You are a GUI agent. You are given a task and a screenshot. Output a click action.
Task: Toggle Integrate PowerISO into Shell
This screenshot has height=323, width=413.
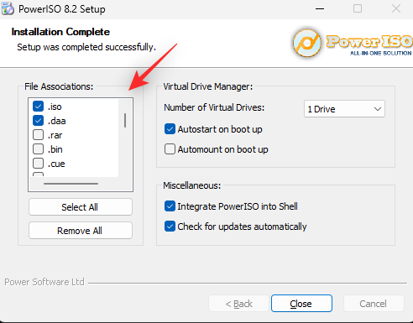coord(170,206)
